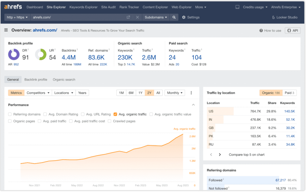Open the Locations filter dropdown
306x192 pixels.
coord(63,93)
